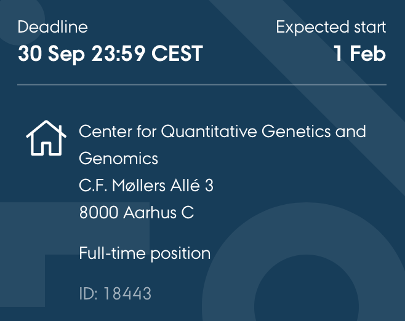This screenshot has width=405, height=321.
Task: Click the word position
Action: [x=180, y=254]
